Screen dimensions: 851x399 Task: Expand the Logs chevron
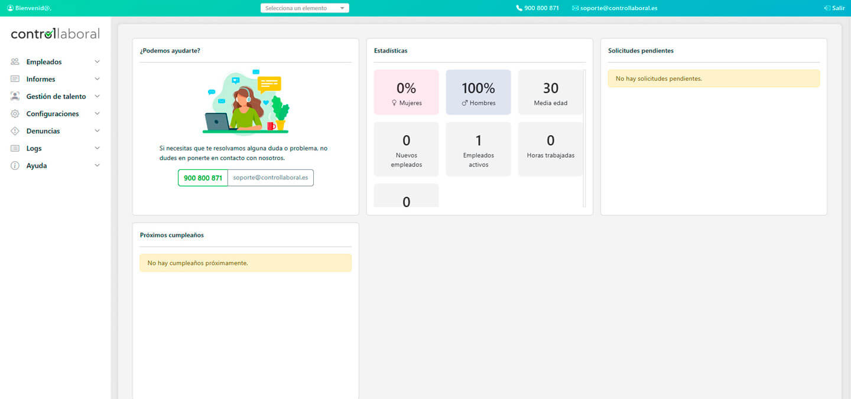[x=98, y=148]
